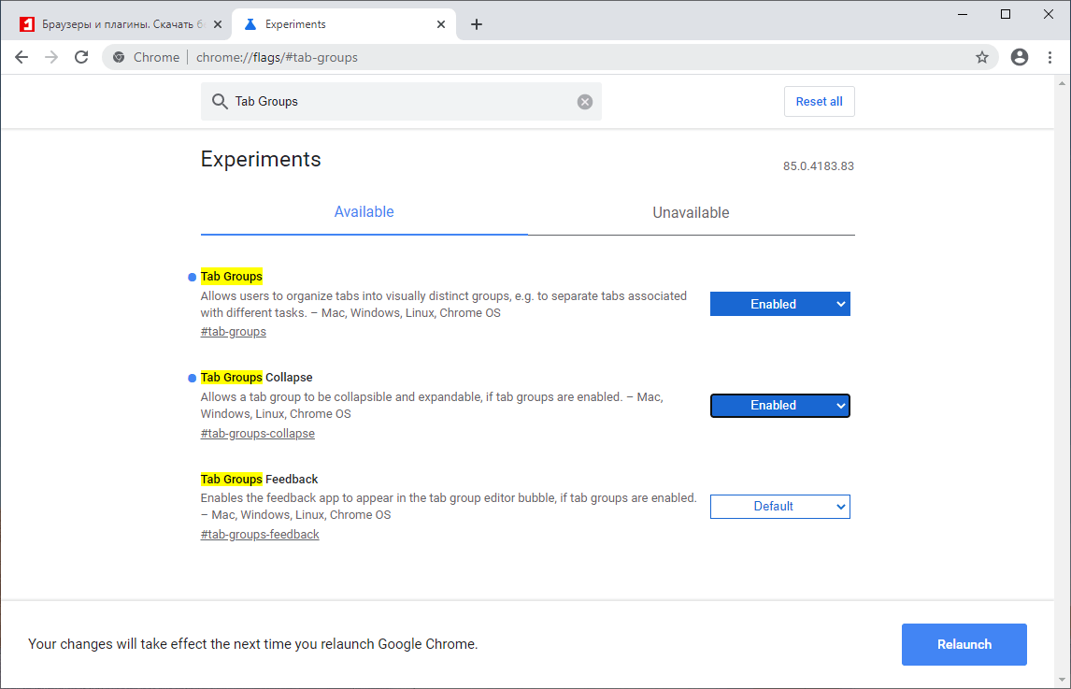Change the Tab Groups Feedback Default dropdown

pos(779,506)
